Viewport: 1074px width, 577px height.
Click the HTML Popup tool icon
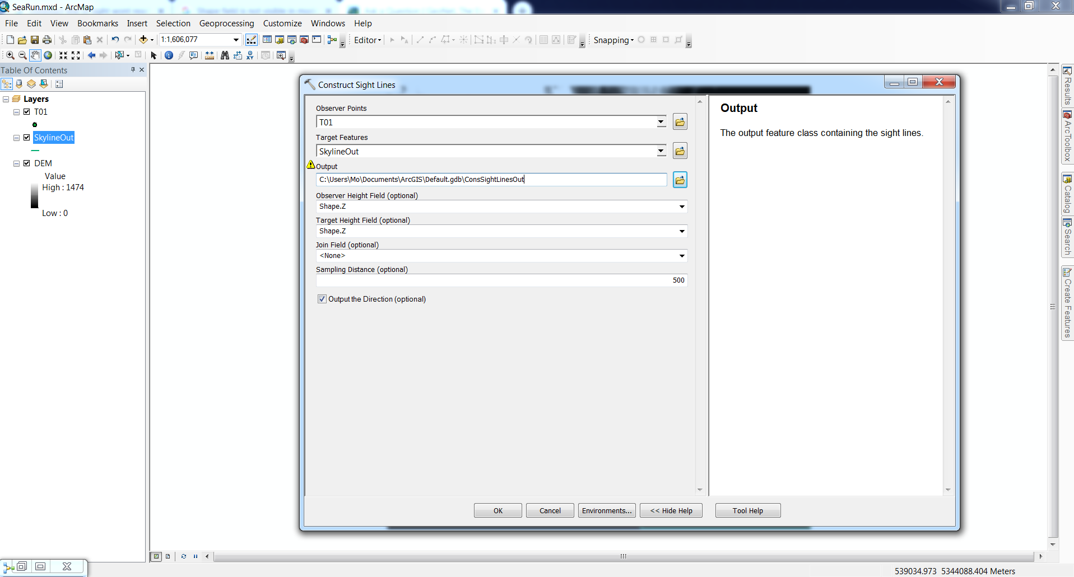pyautogui.click(x=194, y=55)
